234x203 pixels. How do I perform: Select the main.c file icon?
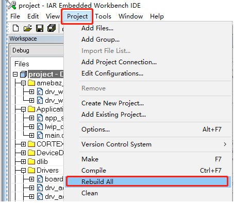pyautogui.click(x=40, y=136)
